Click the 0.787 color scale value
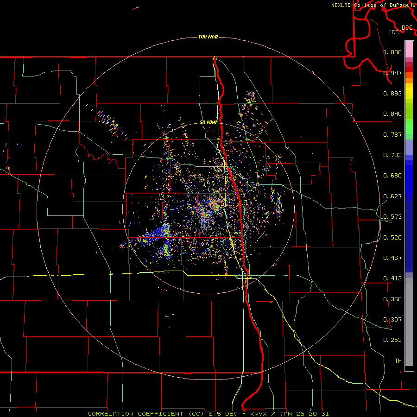The width and height of the screenshot is (417, 417). (392, 134)
